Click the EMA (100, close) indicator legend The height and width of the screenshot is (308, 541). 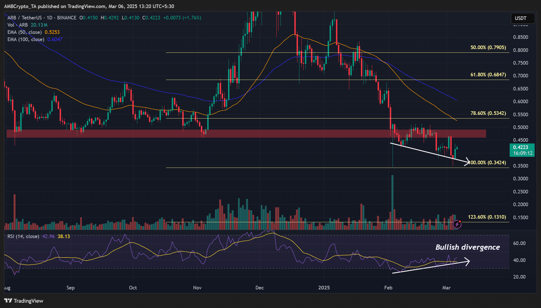pos(26,39)
